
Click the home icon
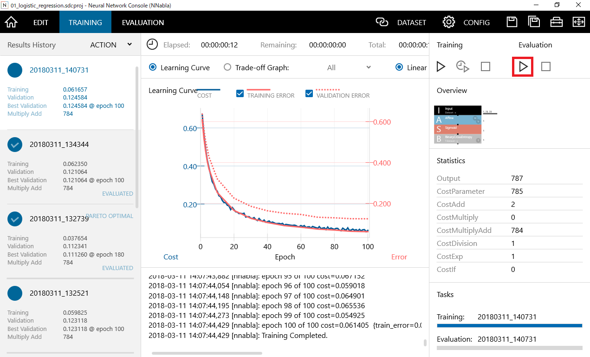11,22
